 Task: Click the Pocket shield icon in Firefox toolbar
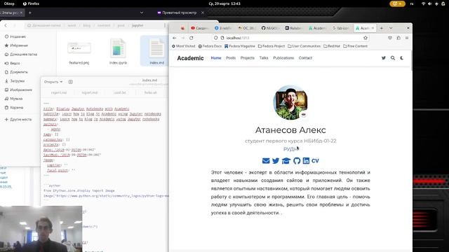[x=390, y=38]
